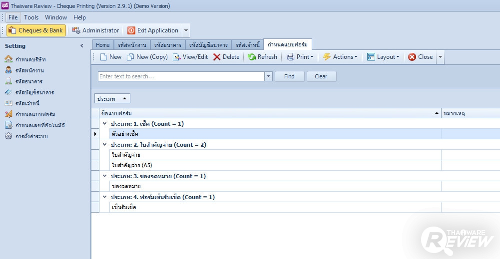Viewport: 500px width, 259px height.
Task: Click the row indicator arrow for ตัวอย่างเช็ค
Action: 95,134
